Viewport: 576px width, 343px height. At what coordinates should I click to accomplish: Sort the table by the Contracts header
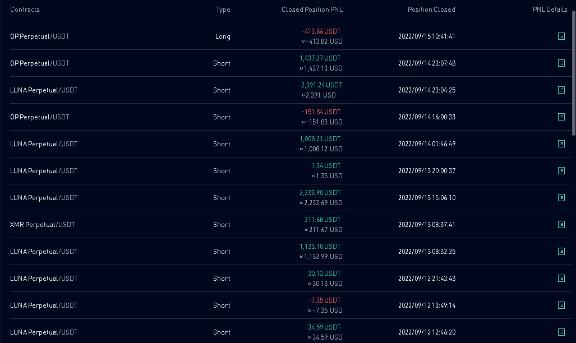(24, 9)
